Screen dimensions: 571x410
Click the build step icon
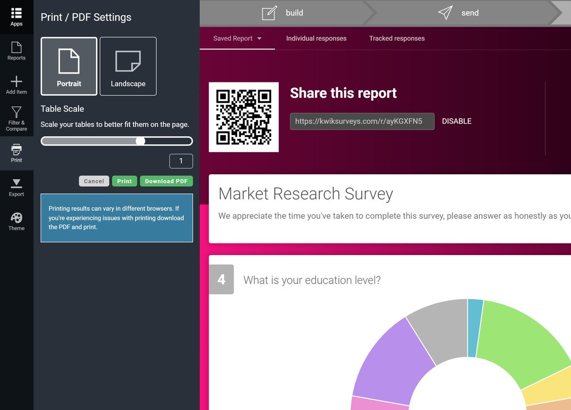coord(268,12)
